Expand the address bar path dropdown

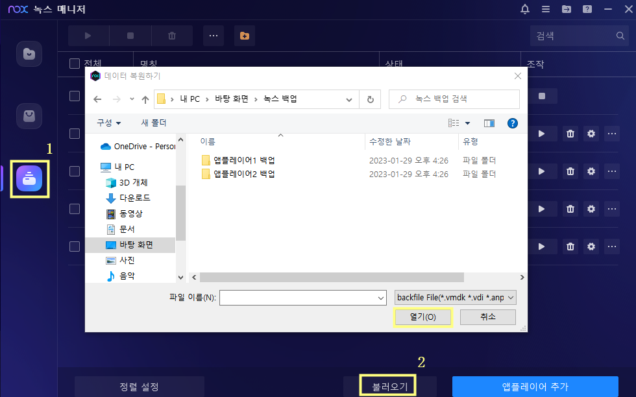(349, 99)
